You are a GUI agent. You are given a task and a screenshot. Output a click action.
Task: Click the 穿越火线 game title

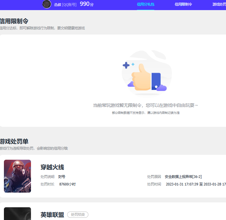pyautogui.click(x=52, y=167)
